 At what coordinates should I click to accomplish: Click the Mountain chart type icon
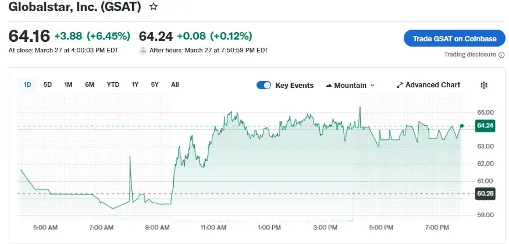click(x=329, y=86)
